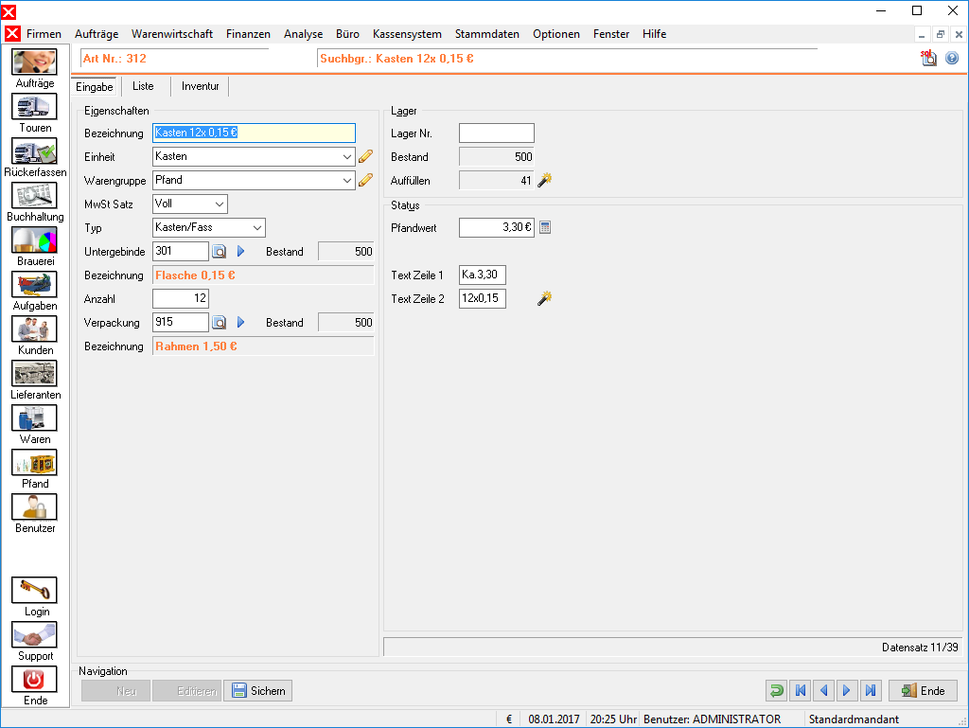
Task: Click the Ende button in navigation
Action: [924, 690]
